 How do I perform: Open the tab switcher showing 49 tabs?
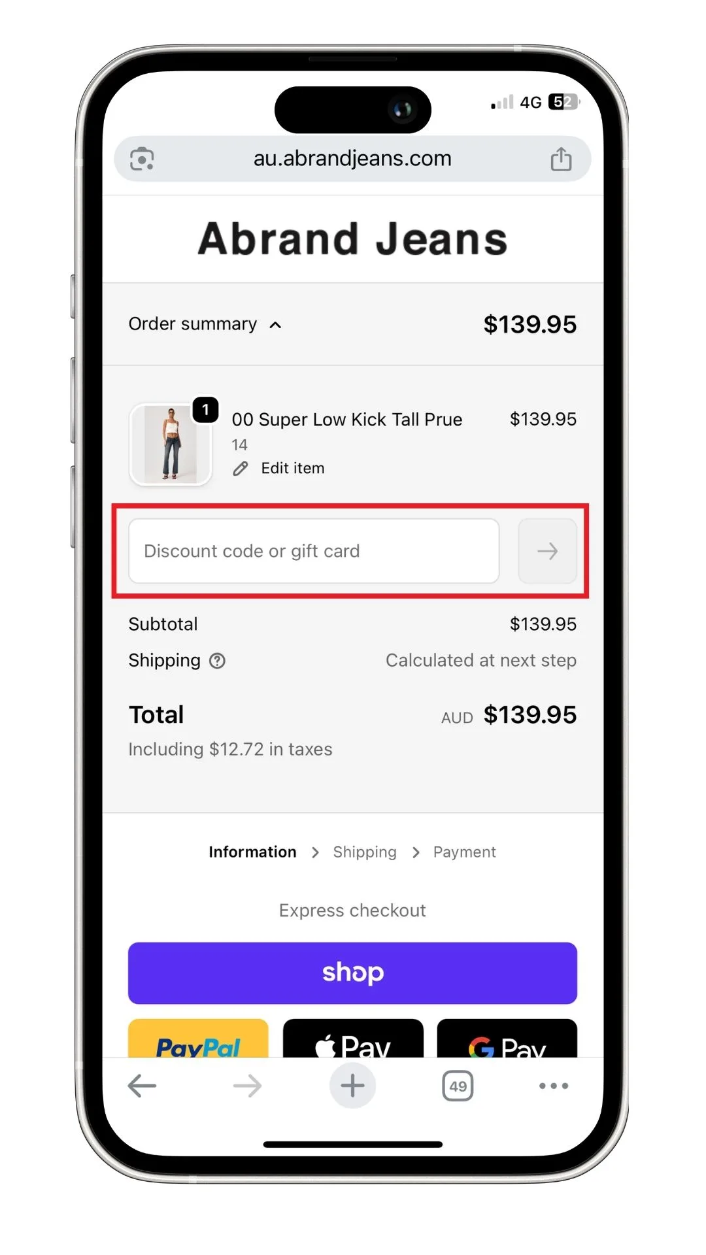[458, 1086]
